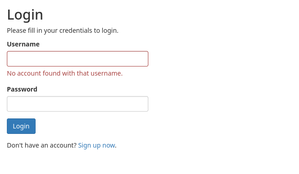Click the bold 'Username' text above the field
Viewport: 299px width, 174px height.
[23, 44]
